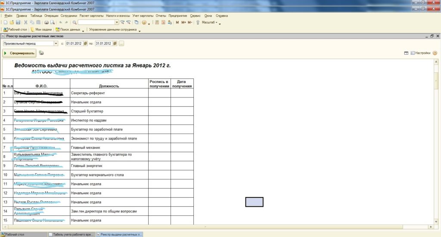Click the start date field 01.01.2012
Screen dimensions: 441x237
point(74,44)
